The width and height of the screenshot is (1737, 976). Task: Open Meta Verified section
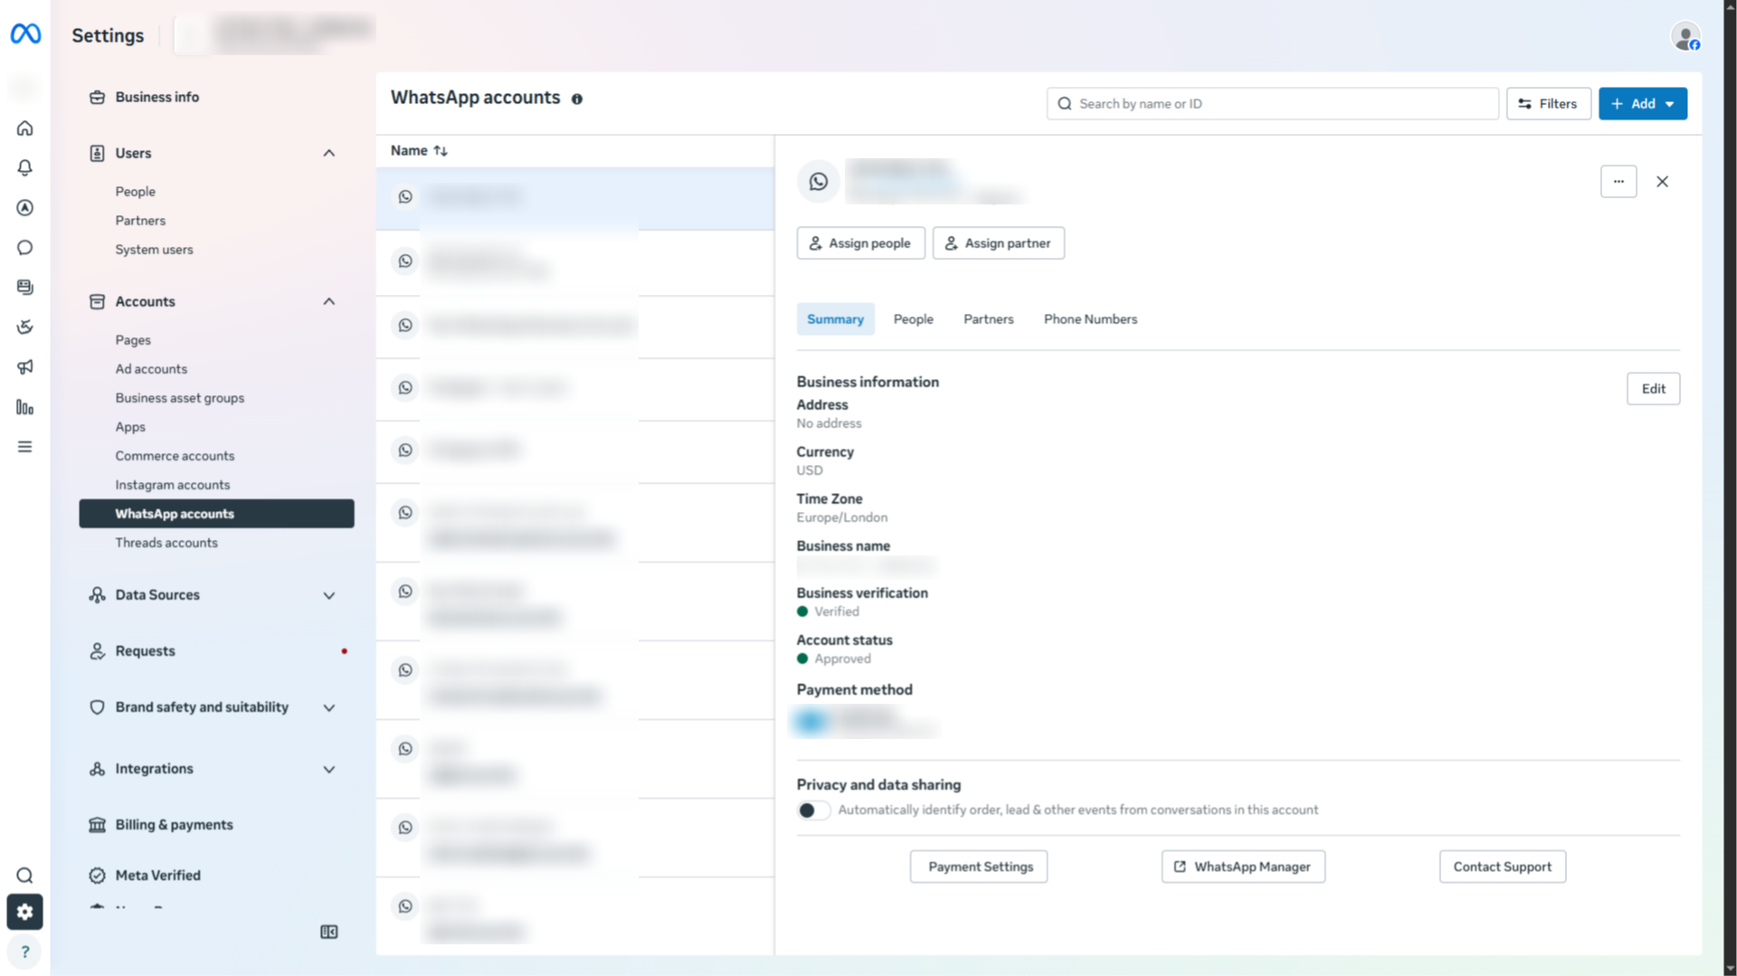click(157, 876)
